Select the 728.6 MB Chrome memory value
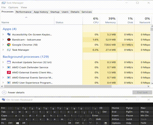This screenshot has width=153, height=125. [x=110, y=45]
